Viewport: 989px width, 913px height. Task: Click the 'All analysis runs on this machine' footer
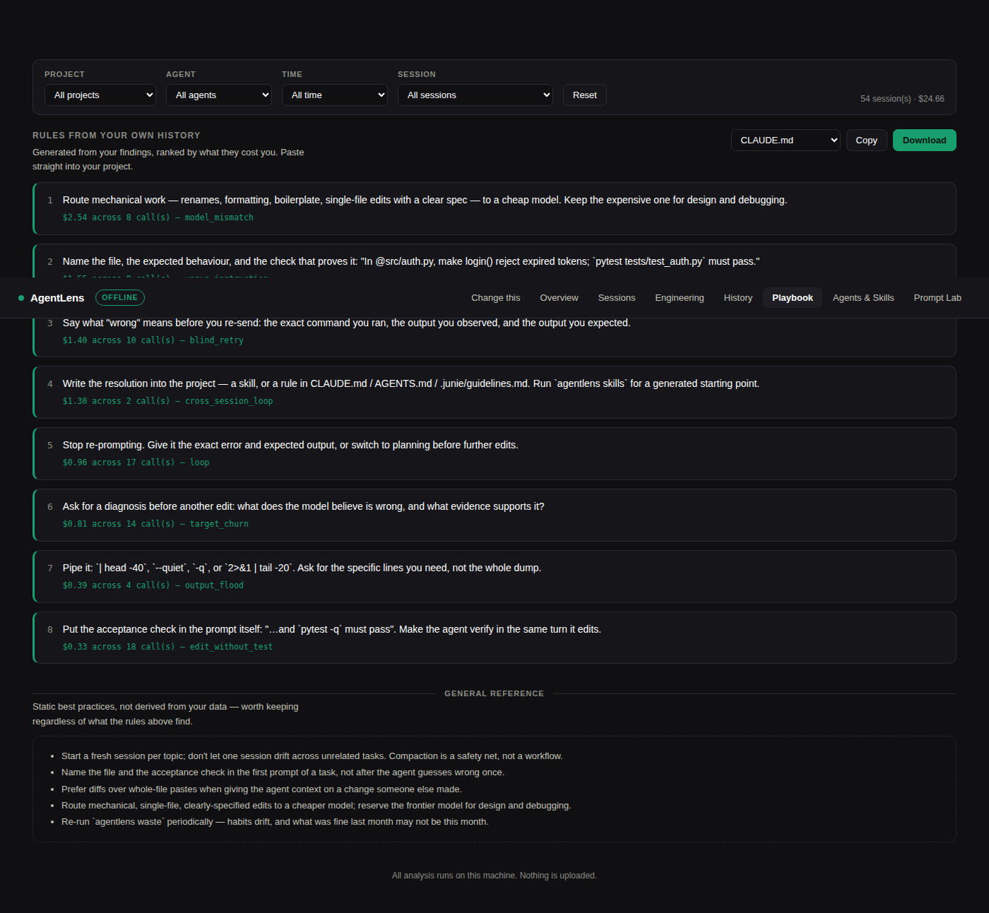(x=494, y=876)
